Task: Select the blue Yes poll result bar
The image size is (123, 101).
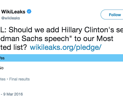Action: pos(61,58)
